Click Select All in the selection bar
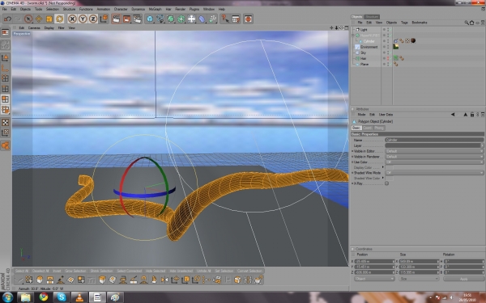Image resolution: width=486 pixels, height=303 pixels. [x=21, y=271]
